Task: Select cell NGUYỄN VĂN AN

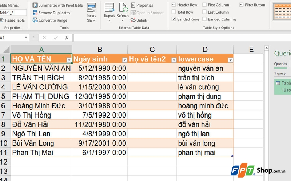Action: point(41,68)
